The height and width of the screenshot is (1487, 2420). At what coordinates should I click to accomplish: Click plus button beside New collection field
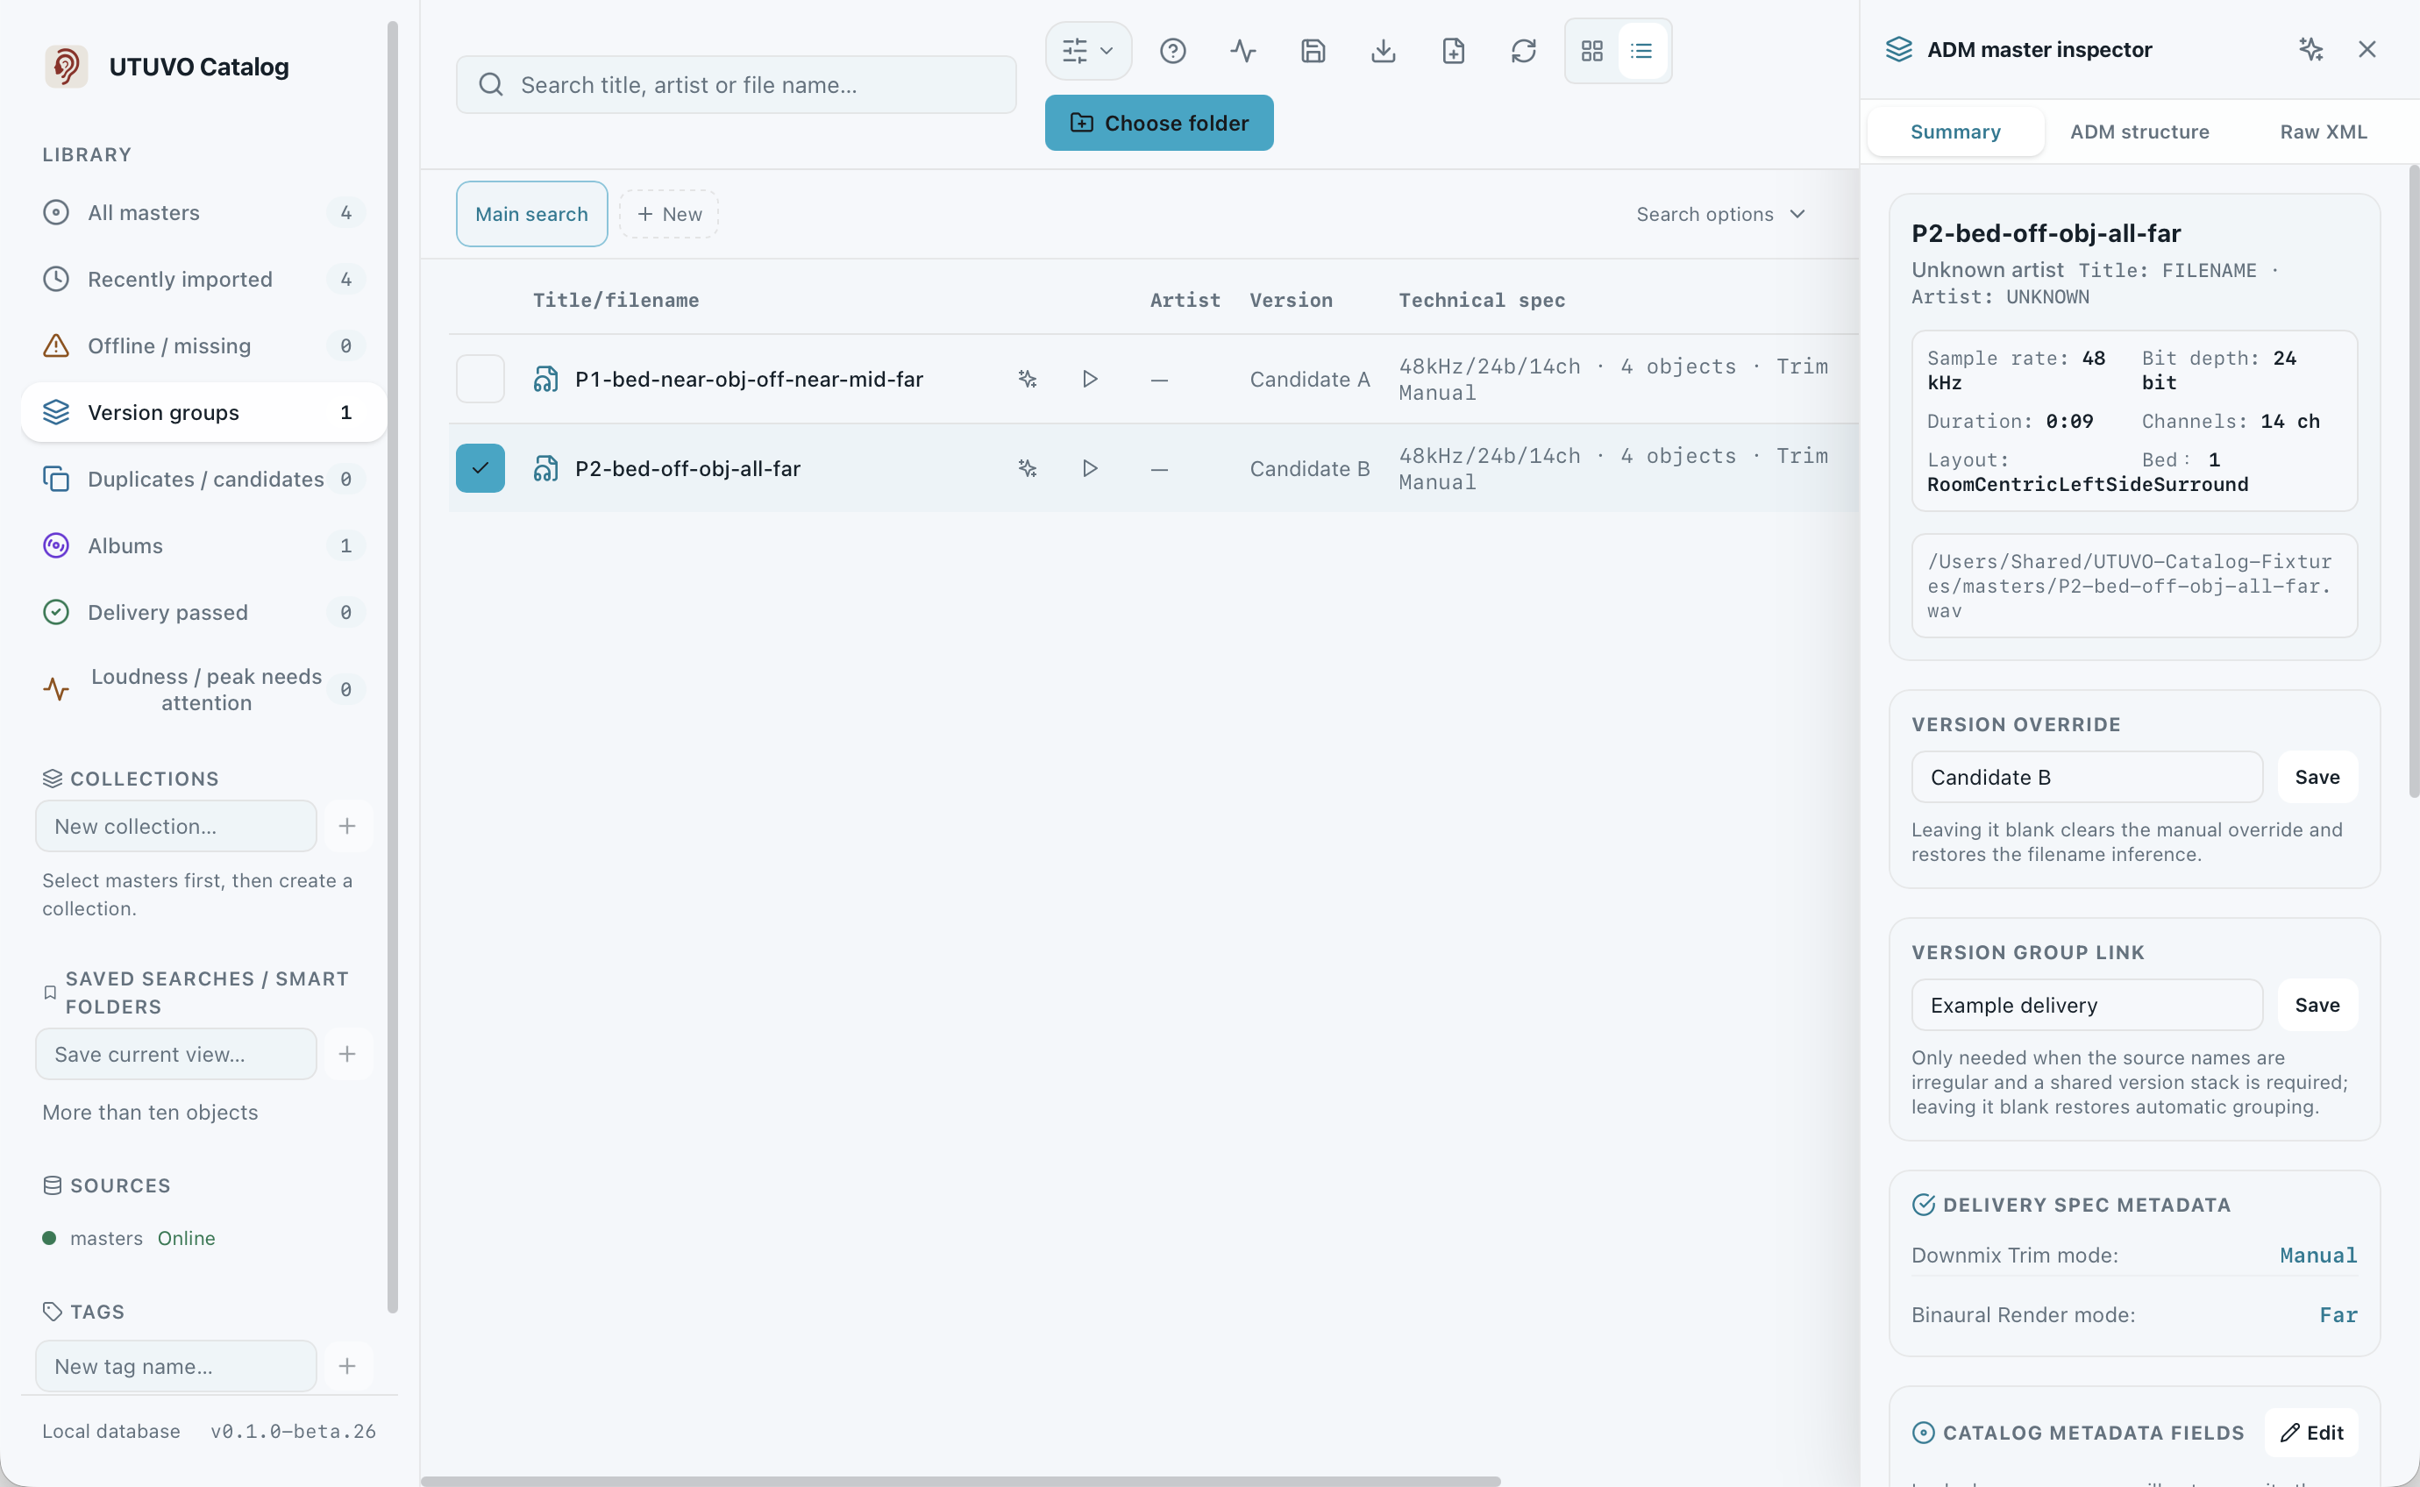[347, 826]
